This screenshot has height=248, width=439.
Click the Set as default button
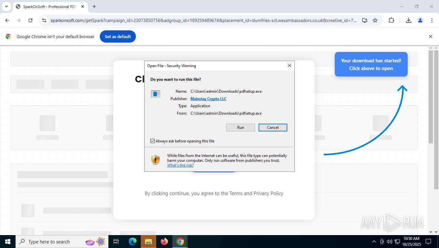point(118,36)
